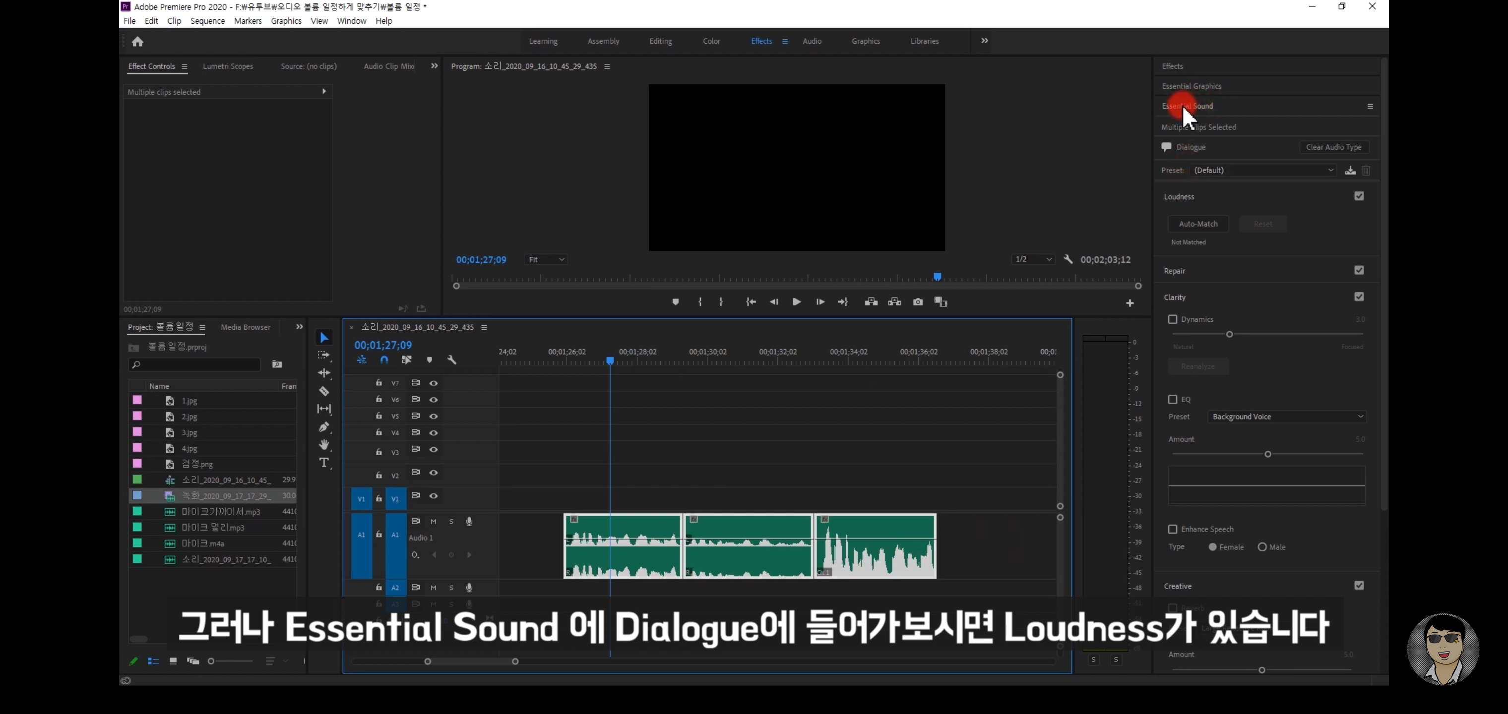
Task: Enable the Enhance Speech checkbox
Action: click(1172, 529)
